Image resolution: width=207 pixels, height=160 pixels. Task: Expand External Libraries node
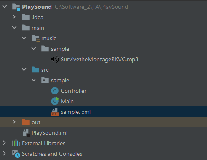tap(4, 143)
